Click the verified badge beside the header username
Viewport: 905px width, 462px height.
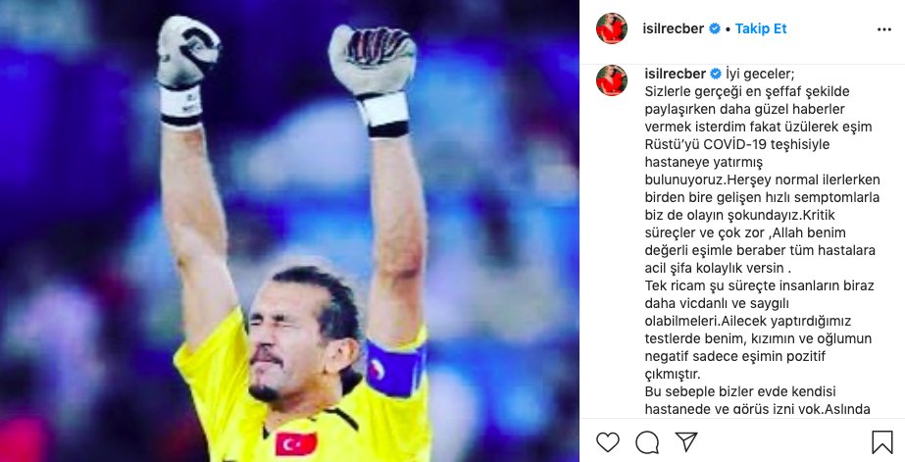[x=715, y=28]
